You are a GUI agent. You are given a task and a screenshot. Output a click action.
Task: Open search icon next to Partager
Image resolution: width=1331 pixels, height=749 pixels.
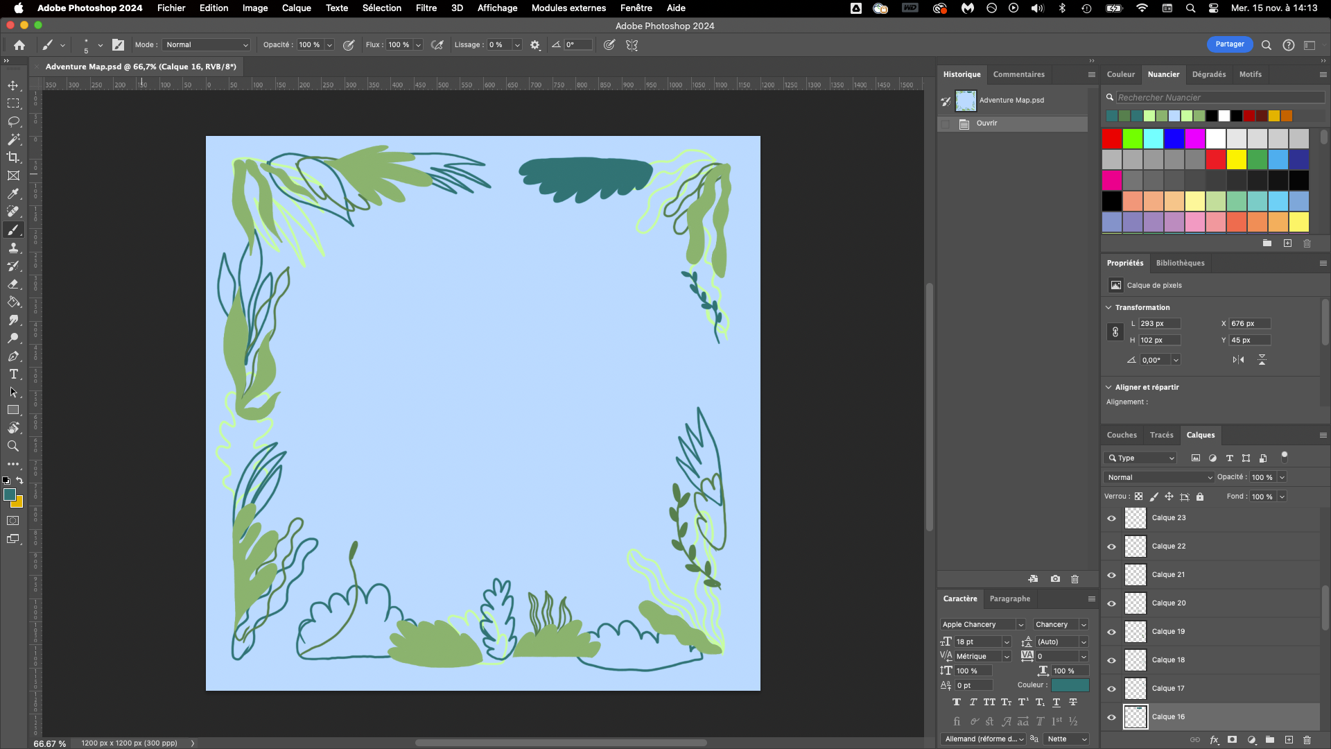click(1267, 45)
